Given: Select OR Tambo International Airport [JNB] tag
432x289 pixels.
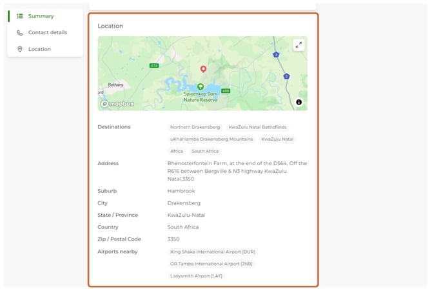Looking at the screenshot, I should tap(211, 264).
